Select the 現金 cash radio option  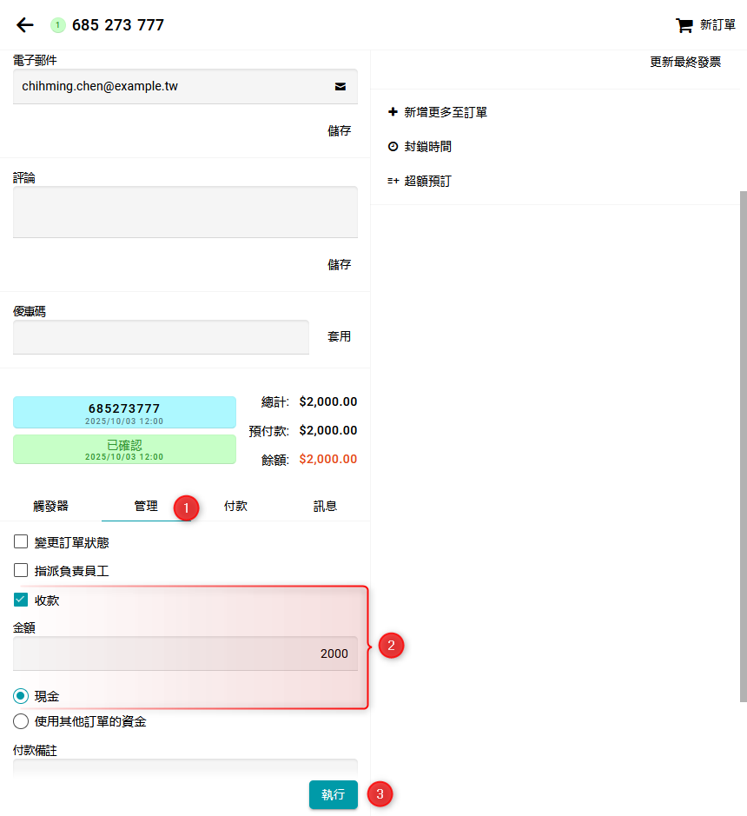(21, 696)
